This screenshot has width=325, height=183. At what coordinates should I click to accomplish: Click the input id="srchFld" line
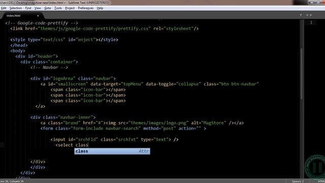click(114, 139)
